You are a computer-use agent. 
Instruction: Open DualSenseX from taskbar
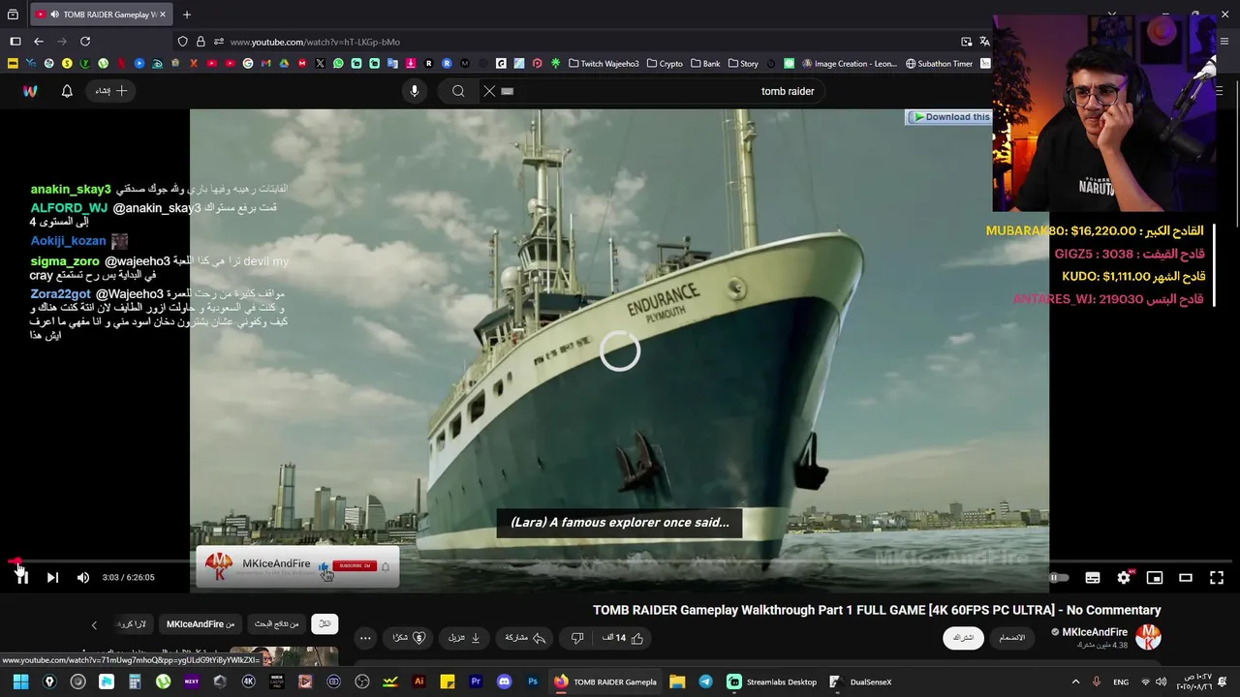[860, 682]
